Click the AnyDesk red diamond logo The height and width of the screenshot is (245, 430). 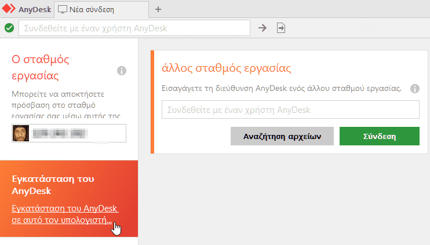(x=9, y=9)
